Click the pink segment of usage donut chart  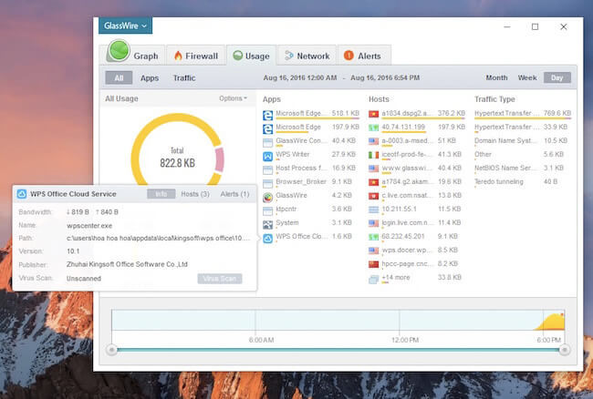click(219, 161)
